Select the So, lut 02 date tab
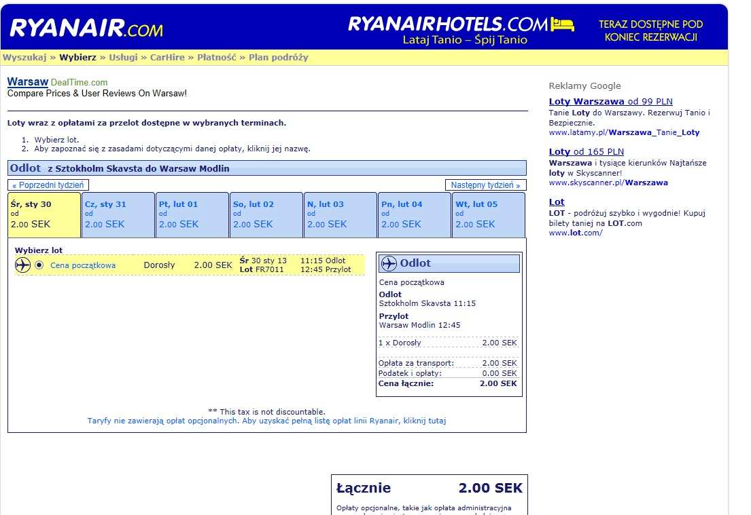751x515 pixels. [266, 214]
